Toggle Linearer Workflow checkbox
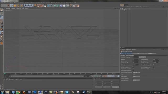The height and width of the screenshot is (94, 168). click(x=133, y=79)
